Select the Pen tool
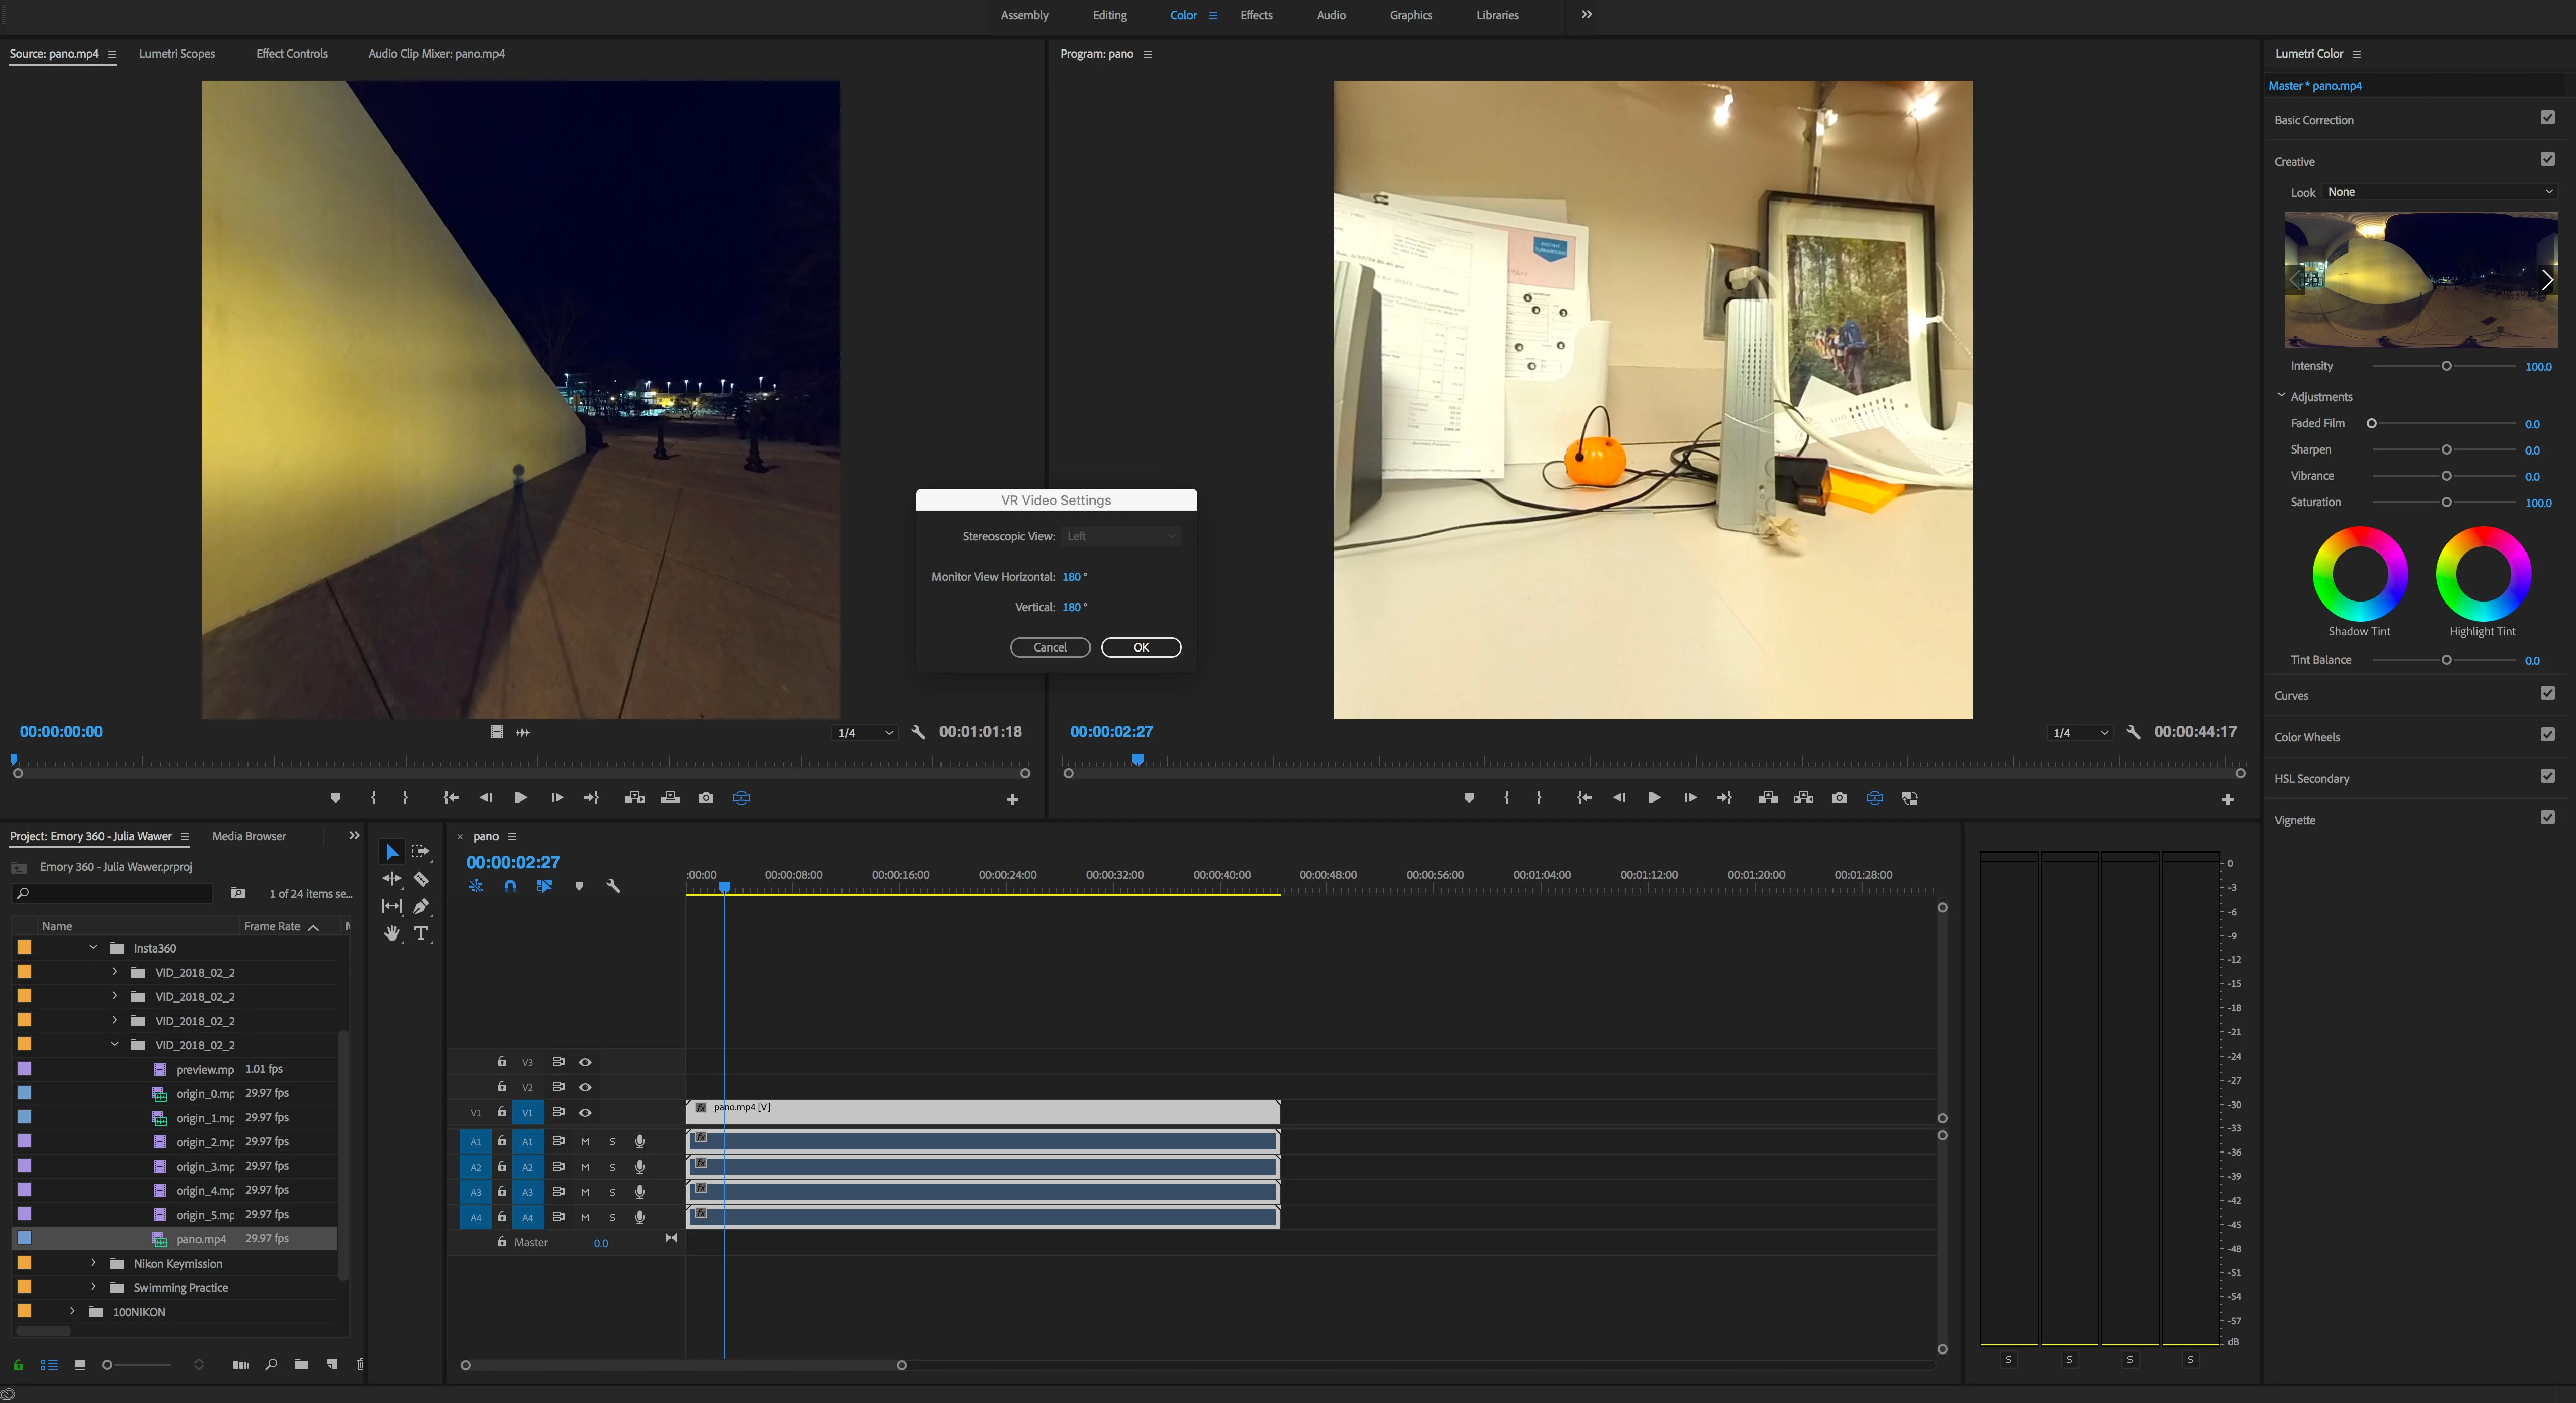This screenshot has height=1403, width=2576. (421, 906)
